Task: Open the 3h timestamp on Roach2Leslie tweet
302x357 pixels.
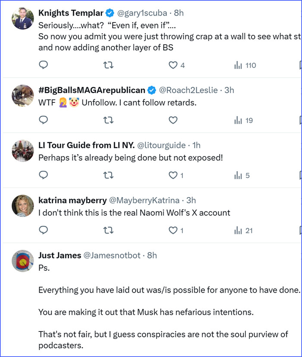Action: pos(229,90)
